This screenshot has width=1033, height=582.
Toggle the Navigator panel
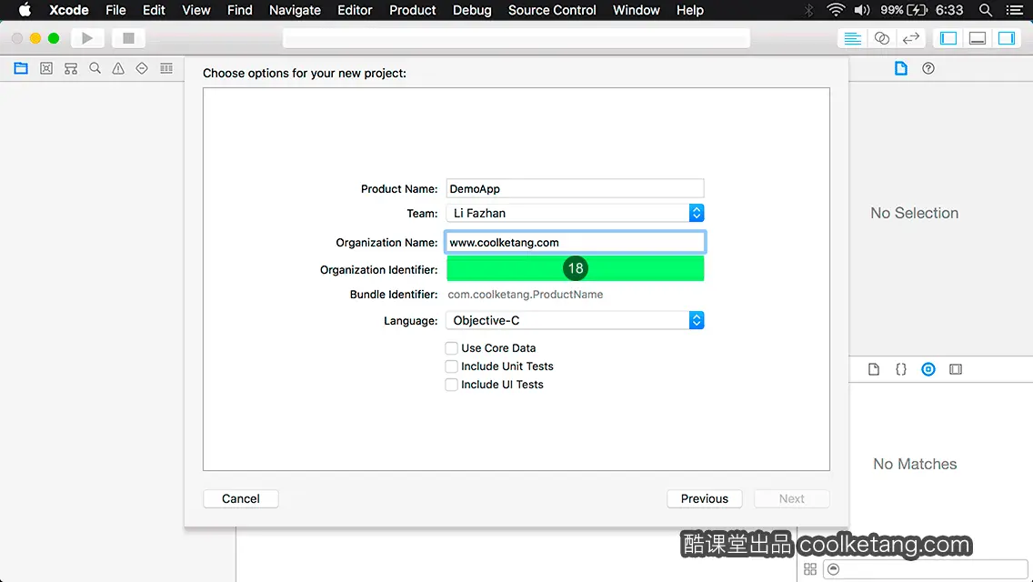click(x=948, y=38)
